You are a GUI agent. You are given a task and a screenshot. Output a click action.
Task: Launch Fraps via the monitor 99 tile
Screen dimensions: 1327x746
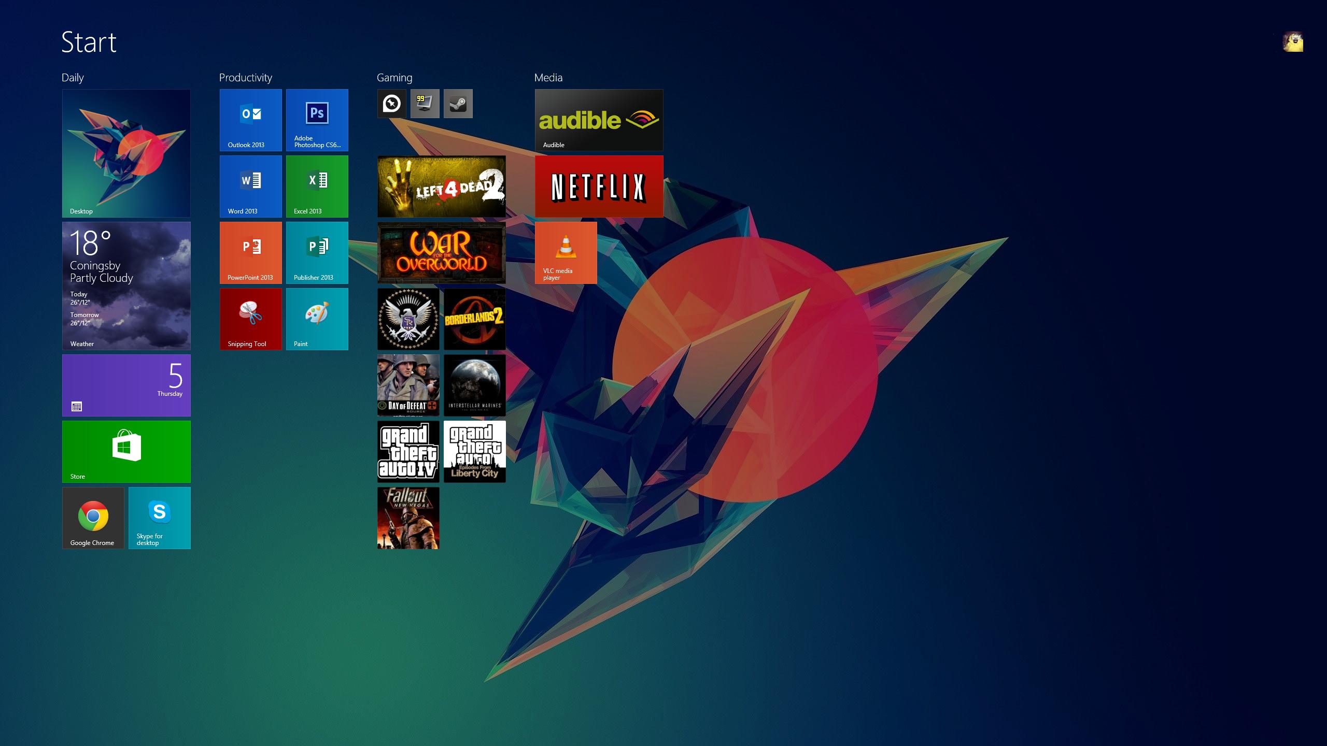tap(425, 104)
